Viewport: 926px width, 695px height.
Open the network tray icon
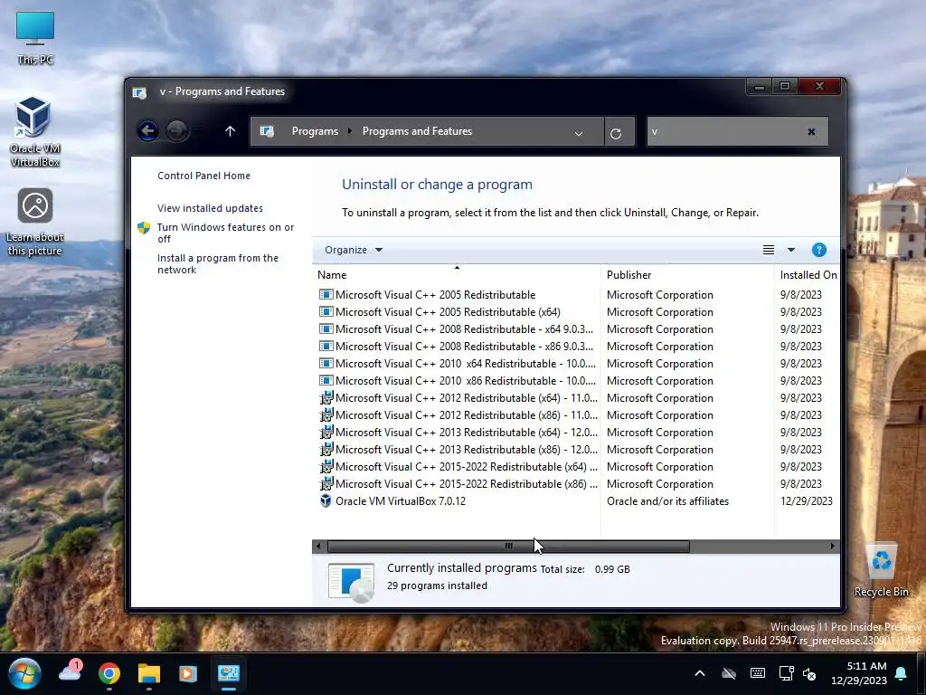[x=786, y=673]
